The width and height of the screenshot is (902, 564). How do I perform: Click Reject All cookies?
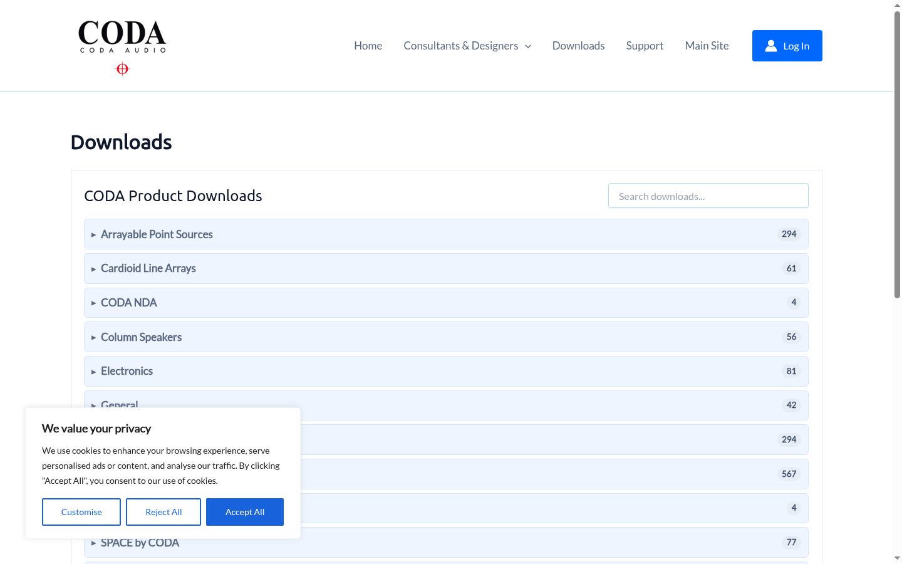[x=163, y=512]
